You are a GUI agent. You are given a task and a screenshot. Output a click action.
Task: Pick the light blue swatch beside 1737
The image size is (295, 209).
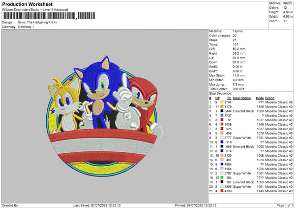tap(222, 115)
